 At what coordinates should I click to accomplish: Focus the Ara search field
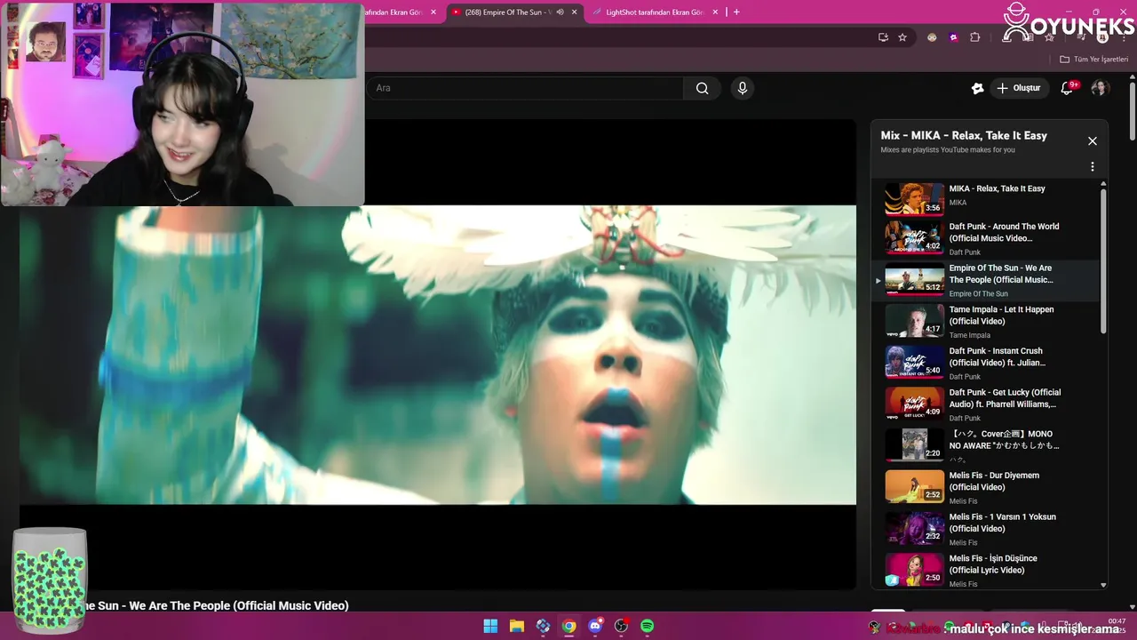pos(524,88)
